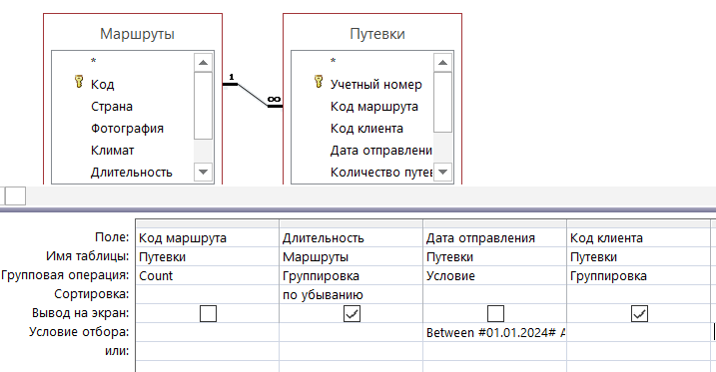
Task: Check the Вывод на экран checkbox for Дата отправления
Action: pos(495,313)
